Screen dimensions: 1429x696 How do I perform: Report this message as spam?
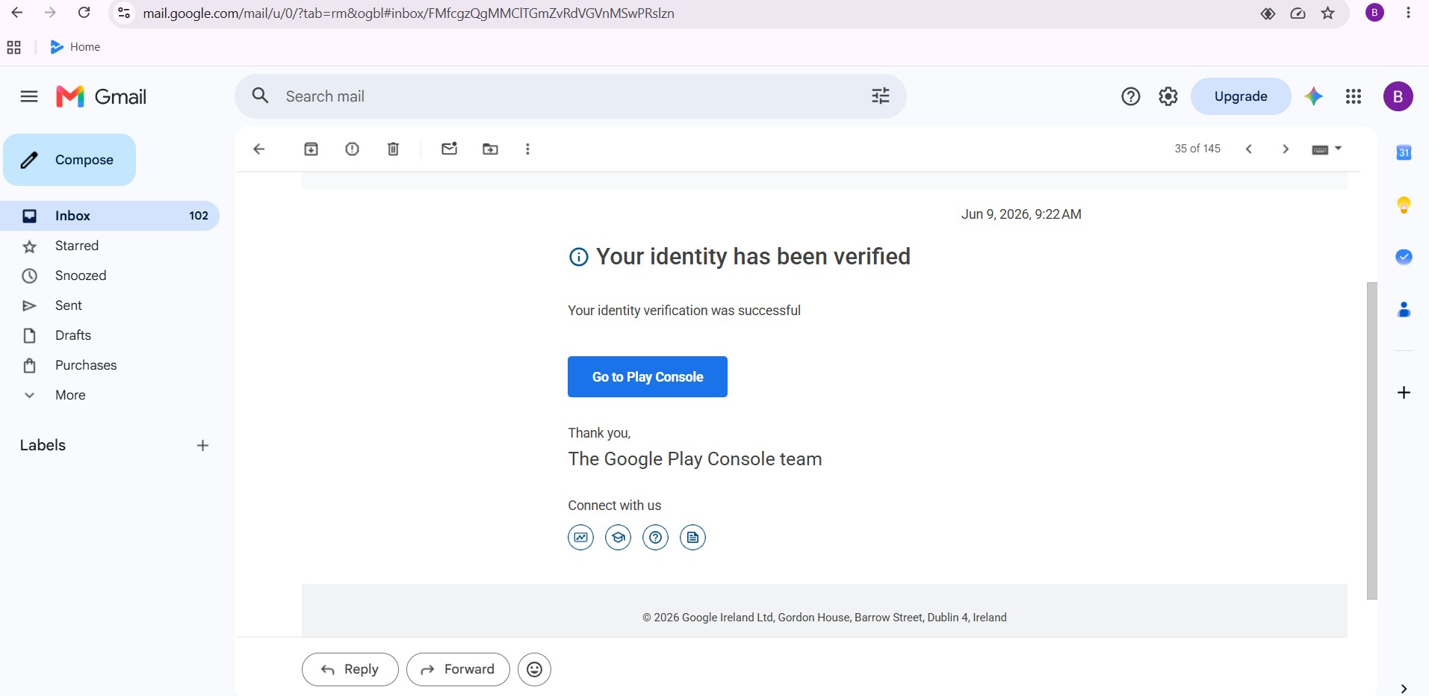click(x=352, y=149)
